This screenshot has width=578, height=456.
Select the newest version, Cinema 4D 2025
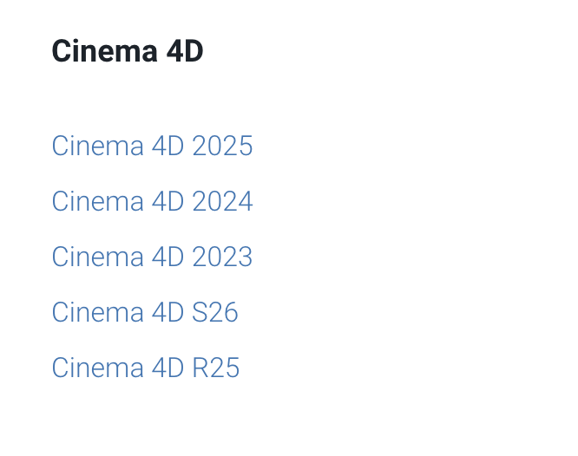152,146
